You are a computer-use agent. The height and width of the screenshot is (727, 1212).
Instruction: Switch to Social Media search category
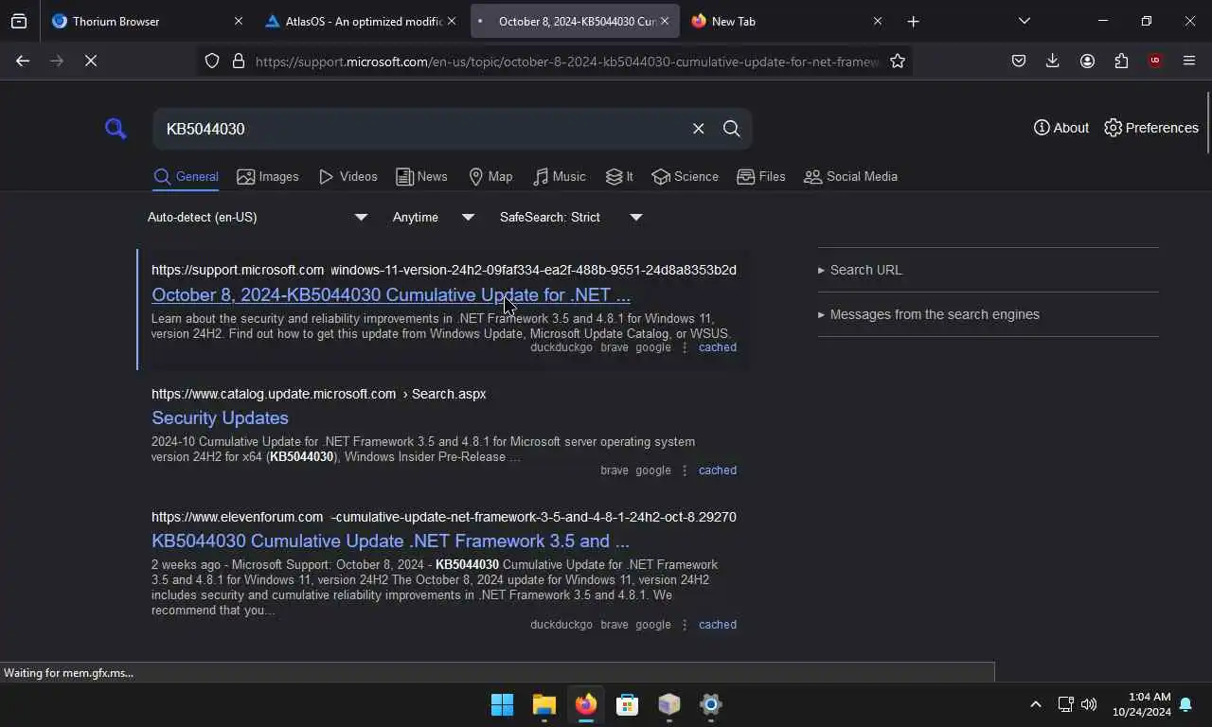[850, 176]
